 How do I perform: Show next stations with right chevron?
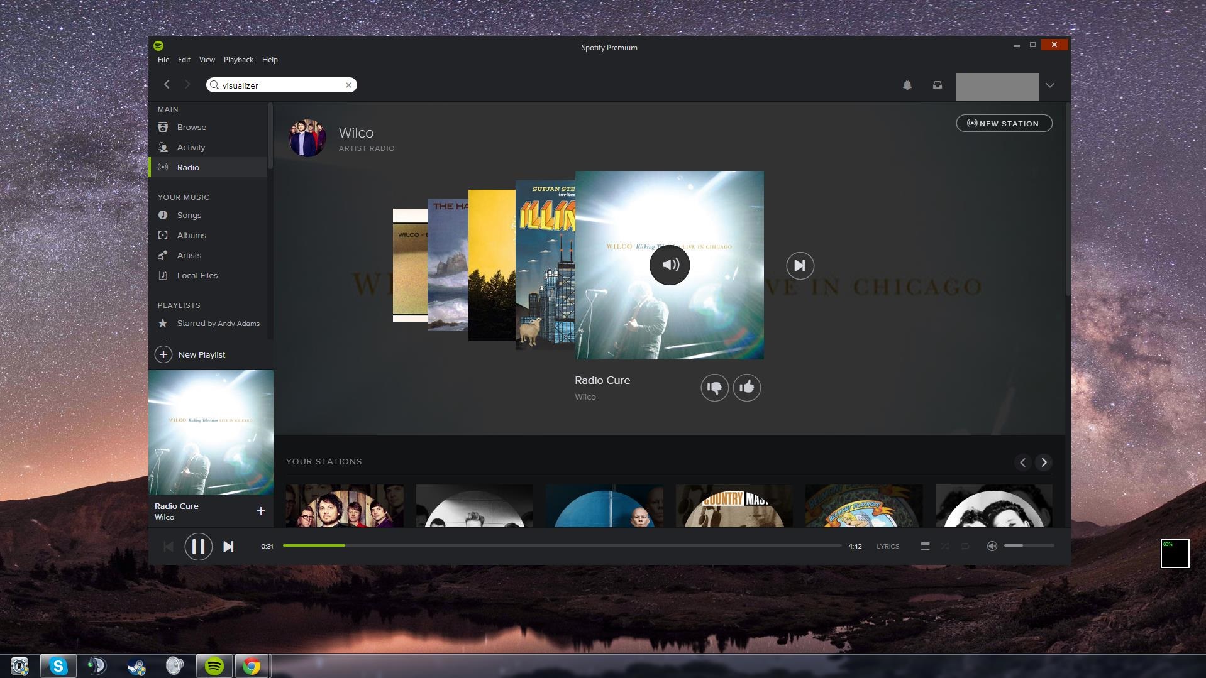(x=1044, y=462)
